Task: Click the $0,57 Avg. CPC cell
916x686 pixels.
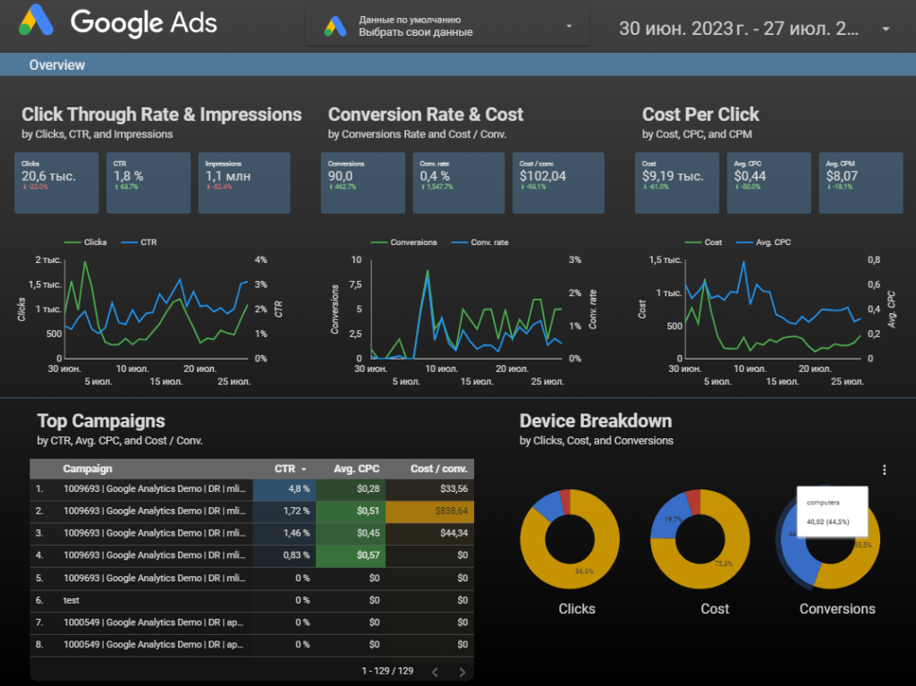Action: pyautogui.click(x=351, y=555)
